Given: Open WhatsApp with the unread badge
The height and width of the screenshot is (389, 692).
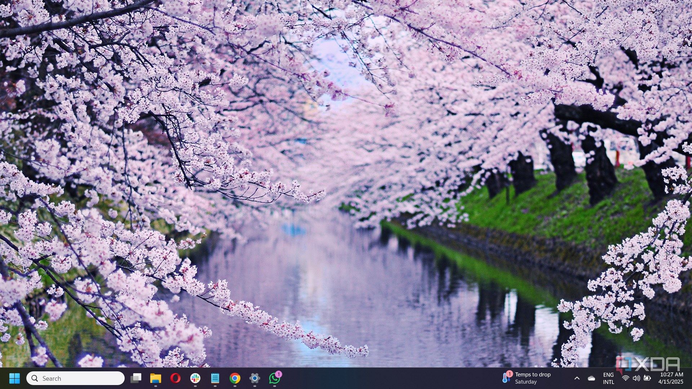Looking at the screenshot, I should 275,378.
